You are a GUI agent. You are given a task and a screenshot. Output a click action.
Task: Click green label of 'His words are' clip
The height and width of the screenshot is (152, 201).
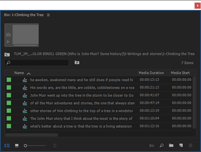(9, 88)
